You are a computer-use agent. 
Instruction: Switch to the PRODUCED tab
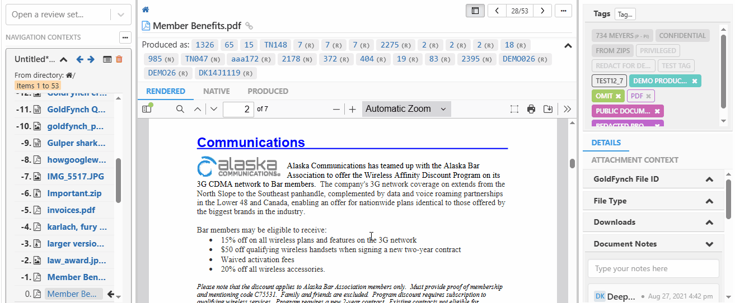pos(268,91)
